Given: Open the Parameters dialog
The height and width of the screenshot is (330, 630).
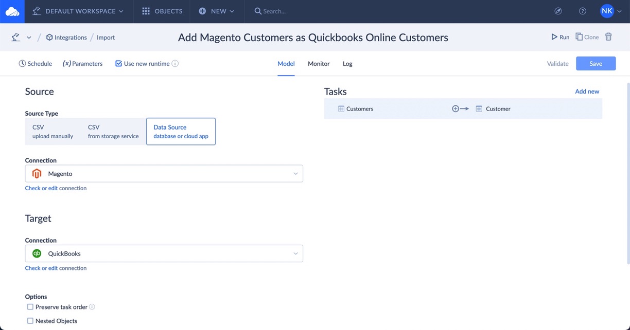Looking at the screenshot, I should click(83, 64).
